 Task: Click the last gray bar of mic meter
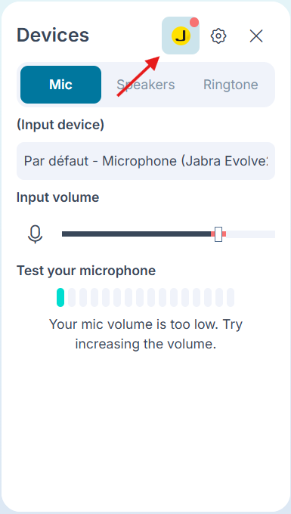point(231,297)
